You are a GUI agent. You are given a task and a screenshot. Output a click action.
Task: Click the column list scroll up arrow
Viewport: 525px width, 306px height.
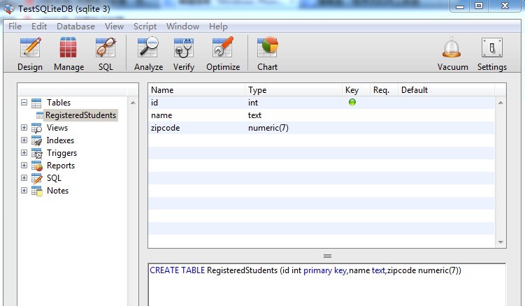pyautogui.click(x=501, y=103)
